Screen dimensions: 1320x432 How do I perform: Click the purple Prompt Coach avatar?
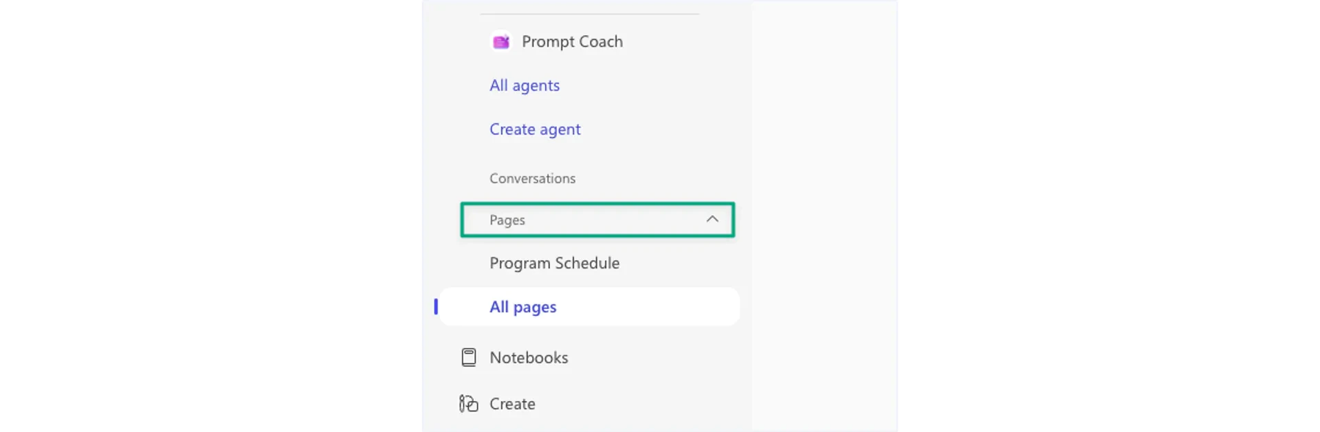tap(501, 41)
